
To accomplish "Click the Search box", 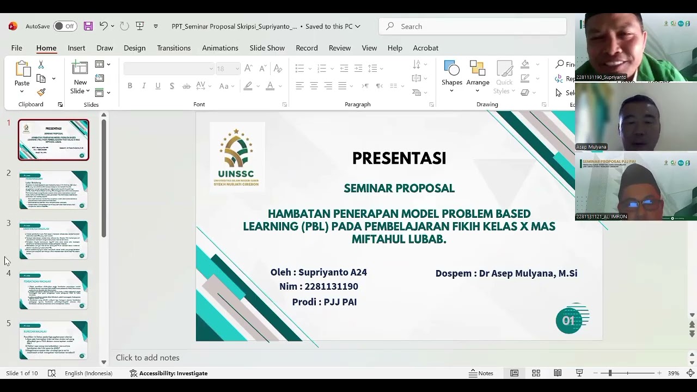I will pyautogui.click(x=473, y=26).
